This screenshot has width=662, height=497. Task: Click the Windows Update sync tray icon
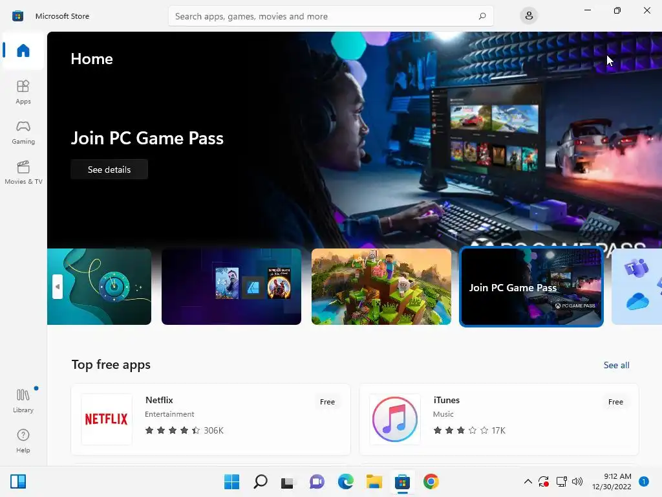pos(544,481)
